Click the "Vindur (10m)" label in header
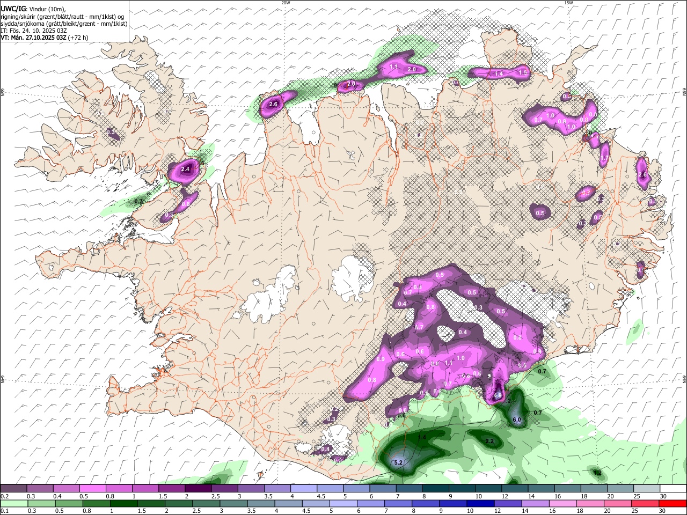The height and width of the screenshot is (515, 687). (47, 9)
